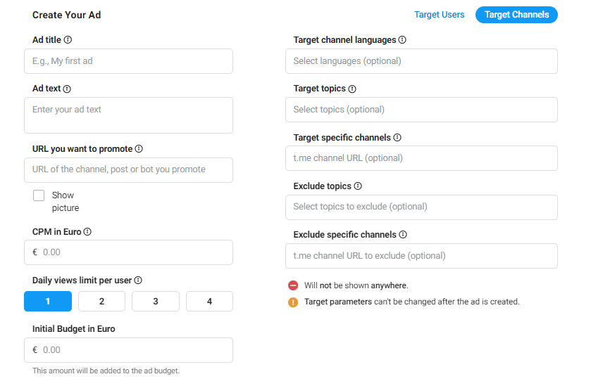Select the Target Channels tab
Screen dimensions: 591x386
(516, 15)
